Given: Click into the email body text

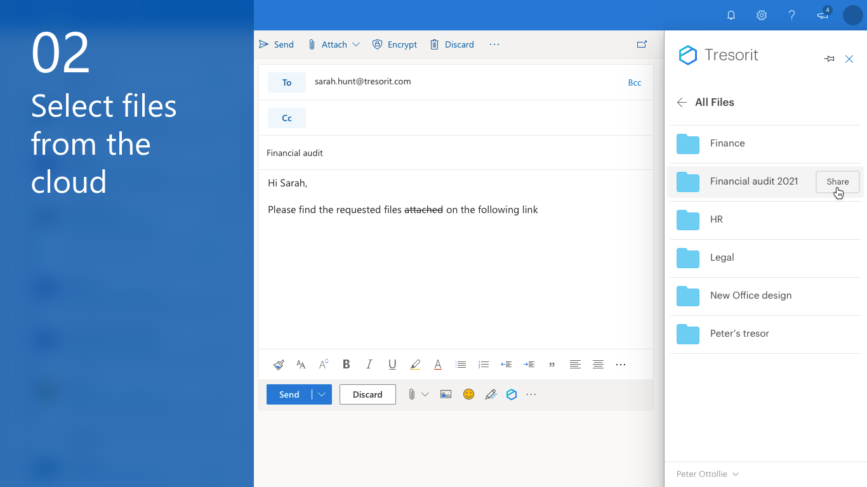Looking at the screenshot, I should [x=456, y=260].
